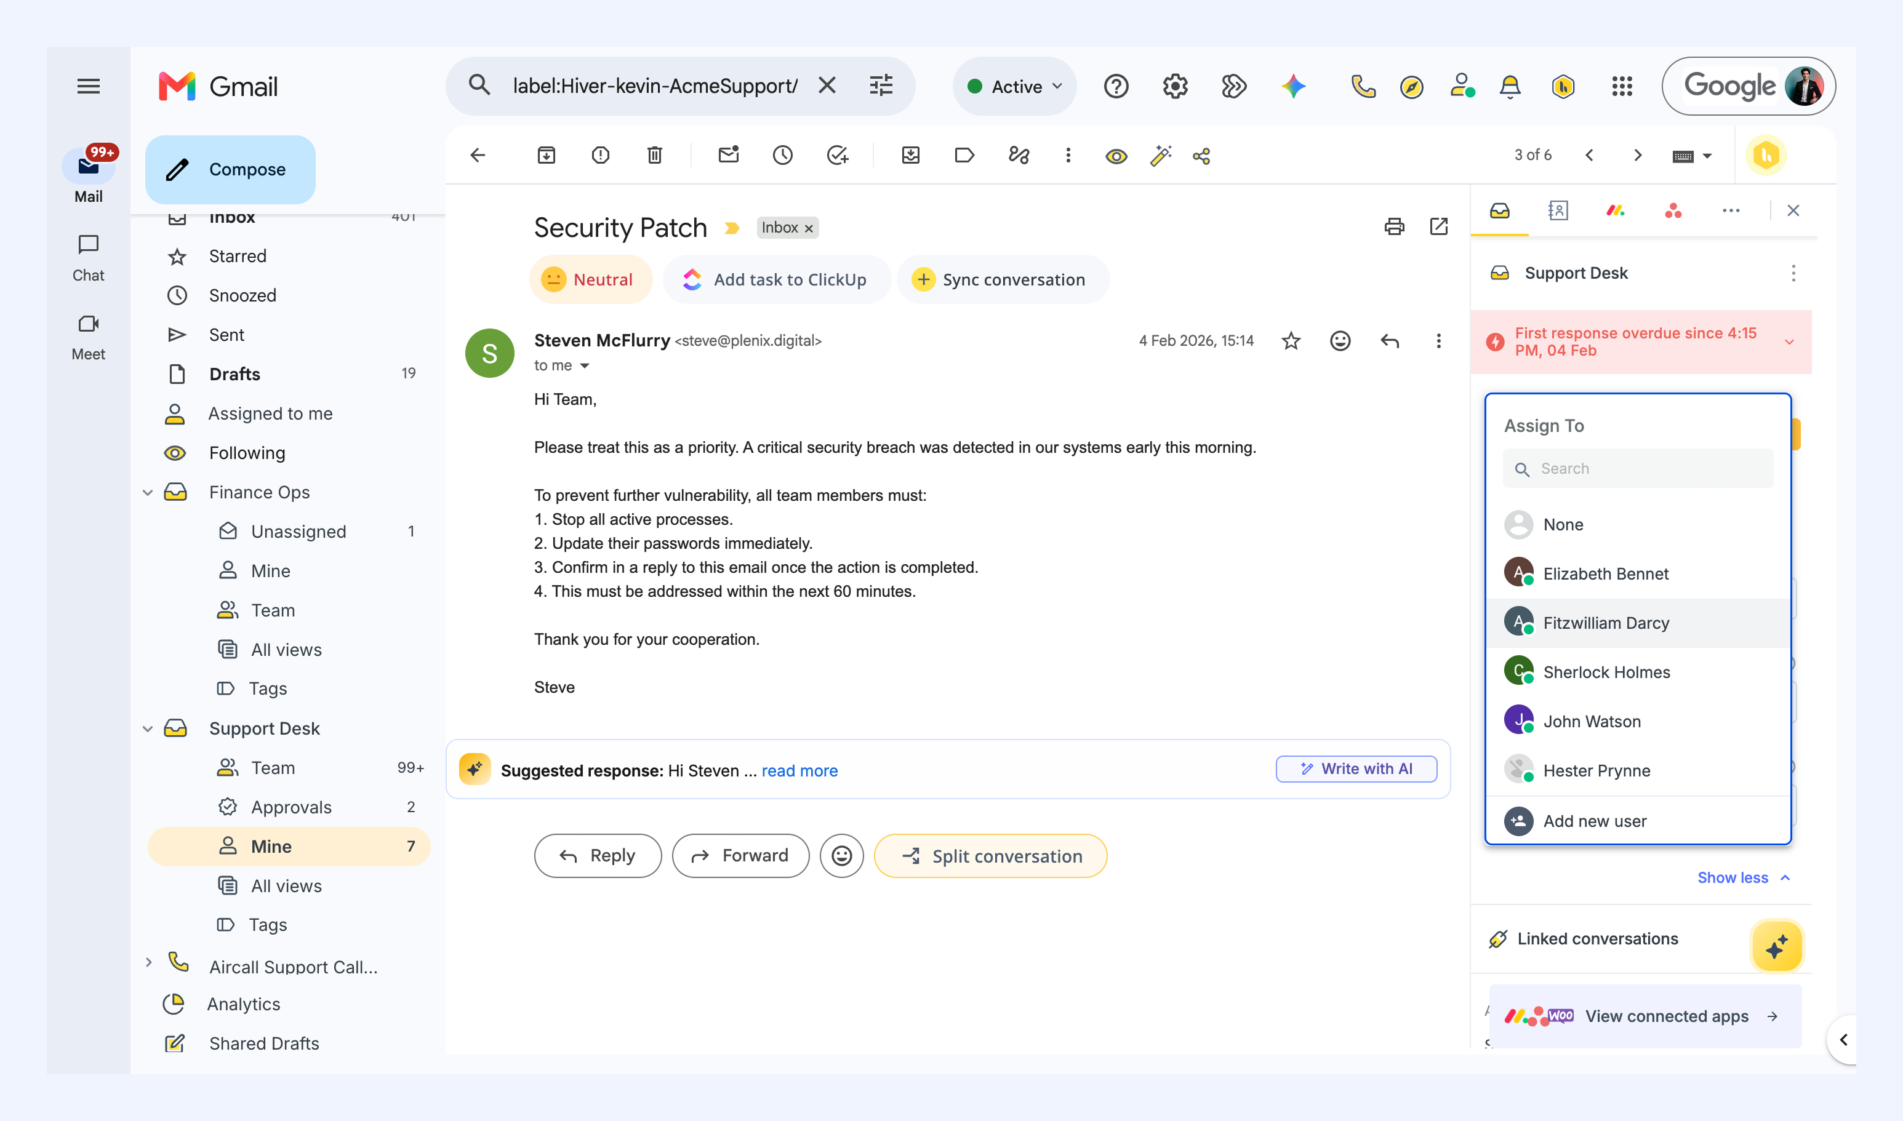Open Support Desk panel kebab menu

click(x=1793, y=273)
